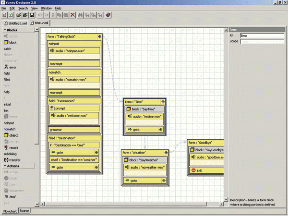The height and width of the screenshot is (217, 288).
Task: Expand the TalkingClock form's plus handle
Action: coord(99,36)
